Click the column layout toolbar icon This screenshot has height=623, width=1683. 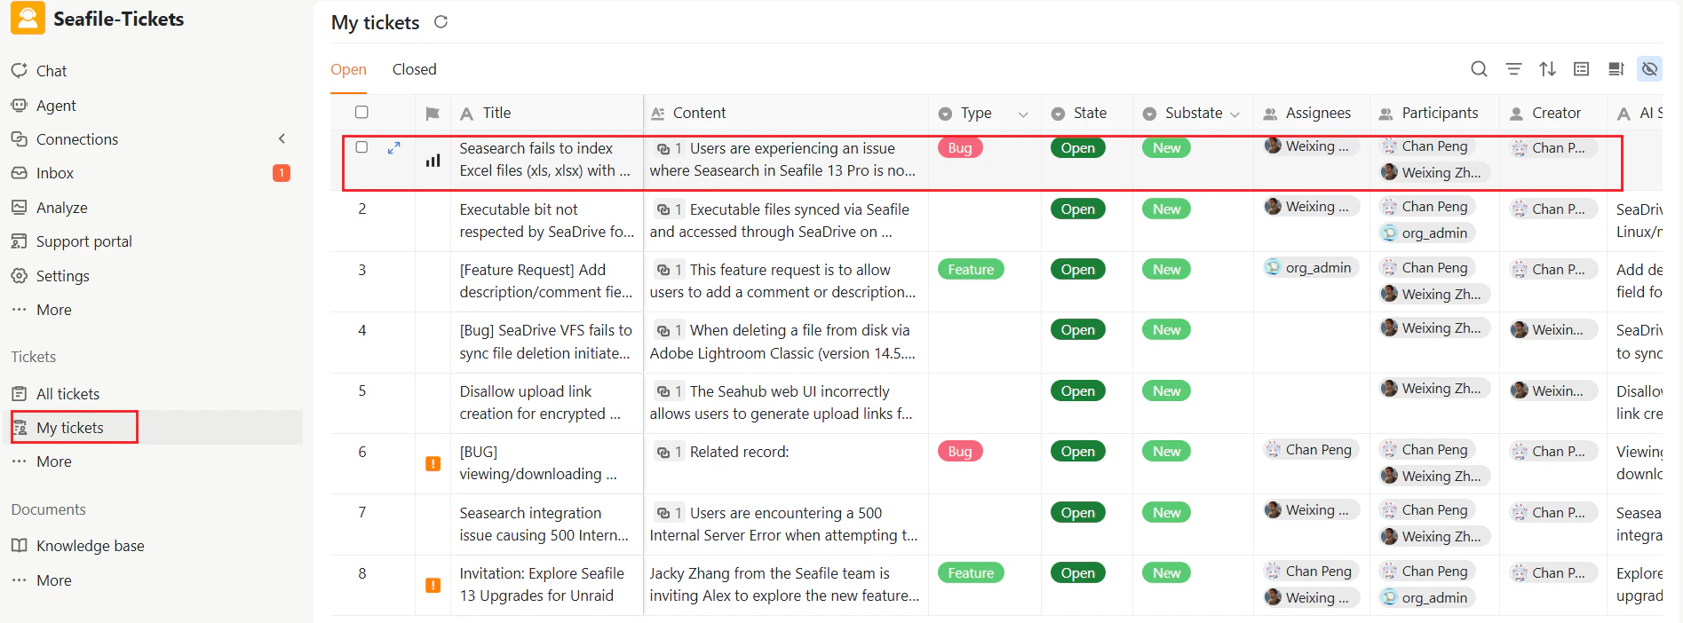coord(1616,69)
